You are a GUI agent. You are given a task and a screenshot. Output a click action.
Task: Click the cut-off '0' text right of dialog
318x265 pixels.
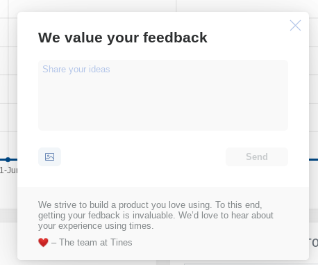point(315,243)
